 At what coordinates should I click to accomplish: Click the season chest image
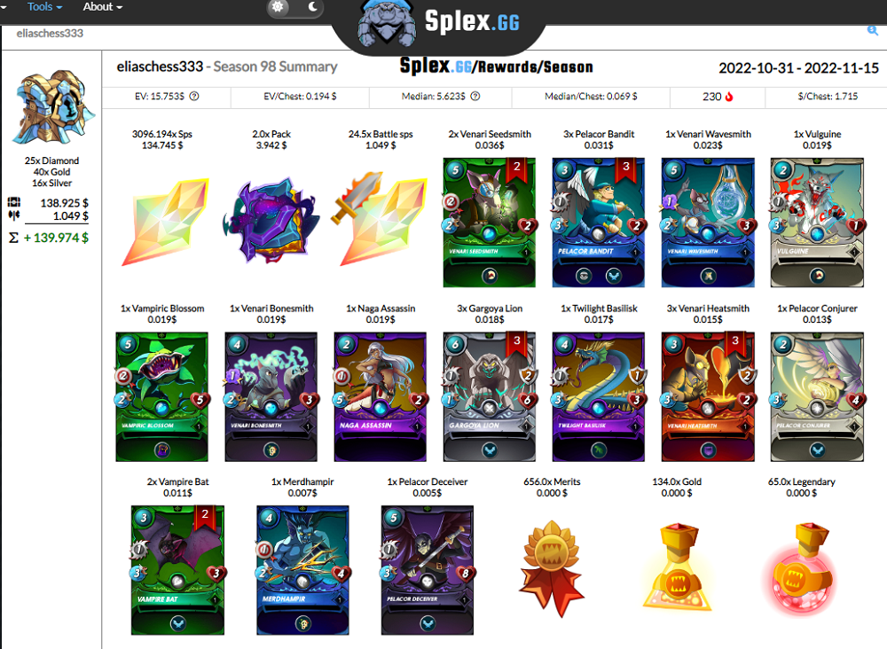[x=54, y=107]
